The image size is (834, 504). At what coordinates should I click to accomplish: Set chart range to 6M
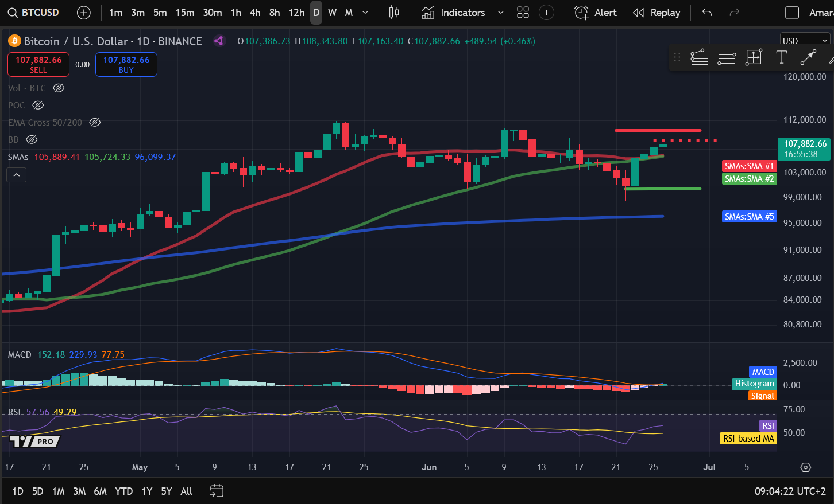(101, 491)
